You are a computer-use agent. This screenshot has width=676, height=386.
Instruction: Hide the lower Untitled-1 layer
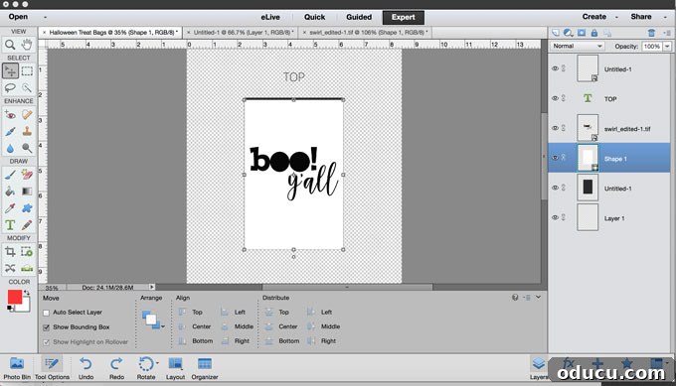pyautogui.click(x=555, y=188)
